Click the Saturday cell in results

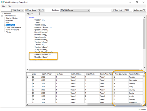136,90
